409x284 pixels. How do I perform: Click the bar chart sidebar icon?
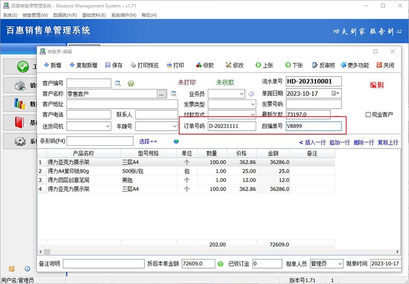[20, 104]
